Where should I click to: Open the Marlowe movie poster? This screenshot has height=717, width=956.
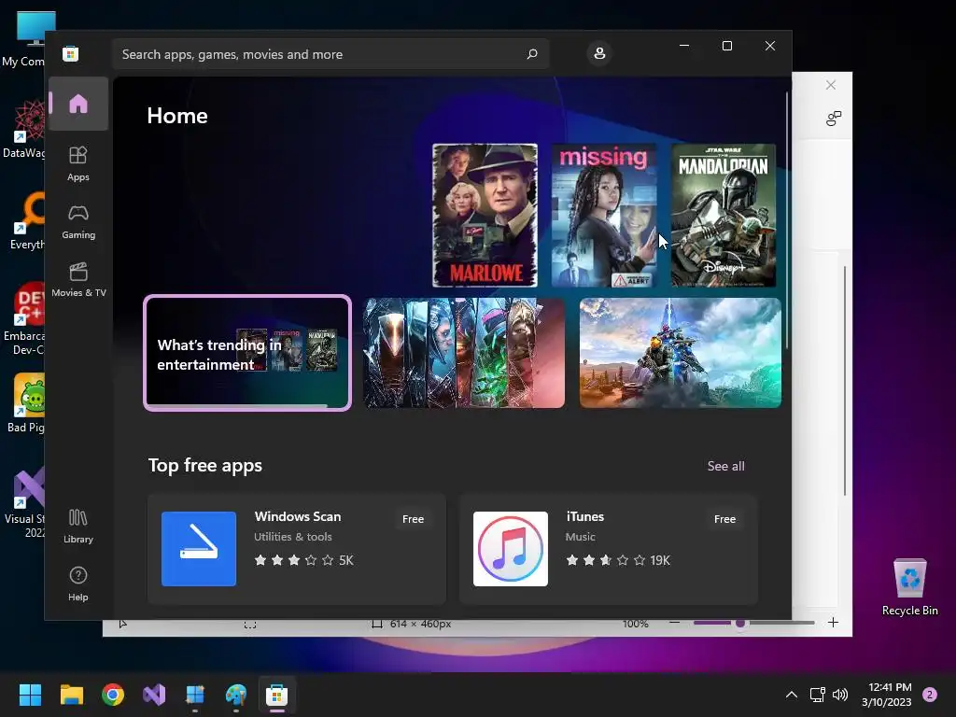click(485, 216)
